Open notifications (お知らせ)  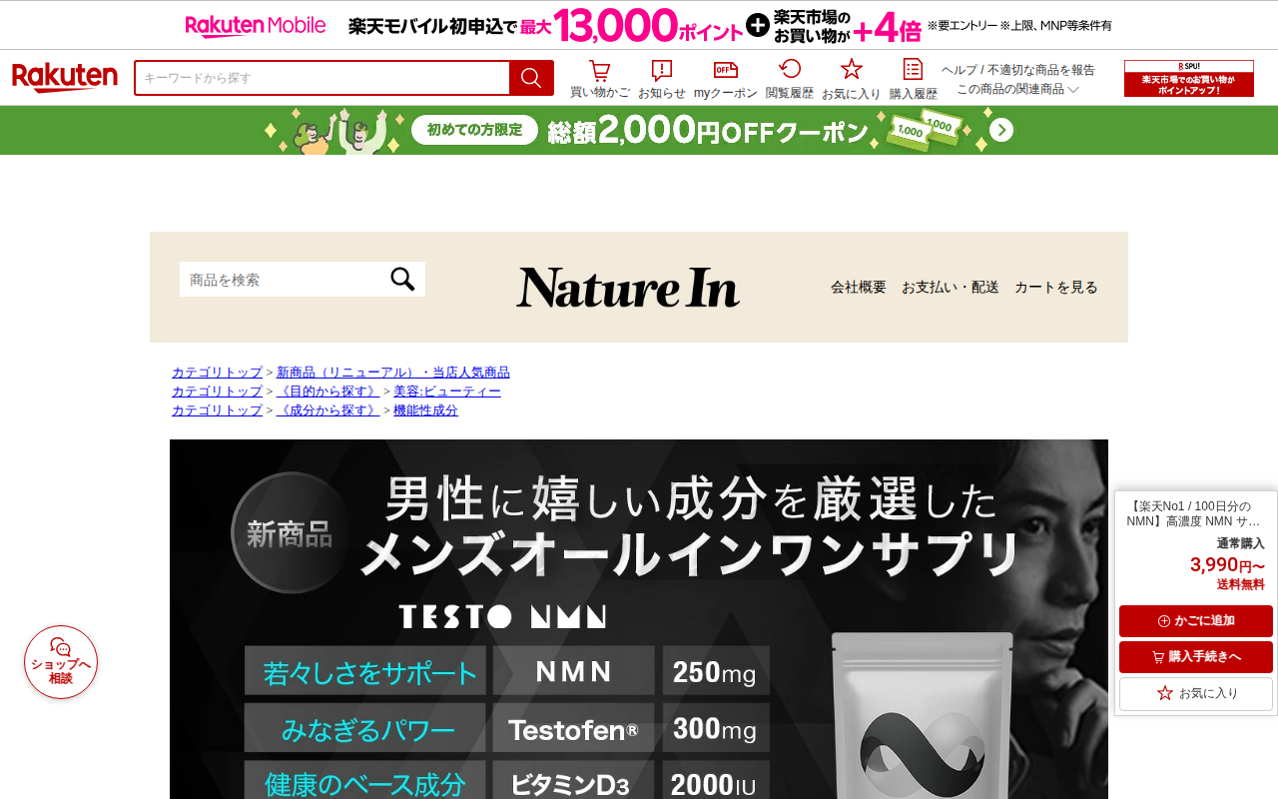662,79
